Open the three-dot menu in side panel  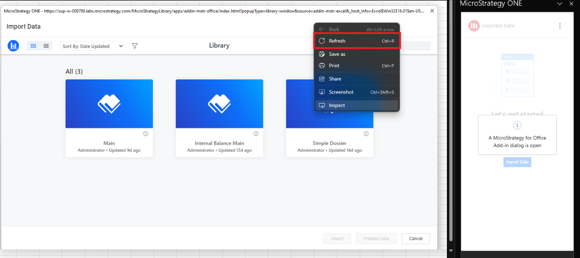pyautogui.click(x=560, y=26)
